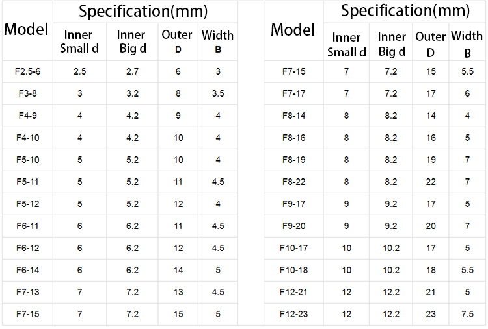Select the F2.5-6 model cell
This screenshot has width=488, height=329.
point(28,71)
